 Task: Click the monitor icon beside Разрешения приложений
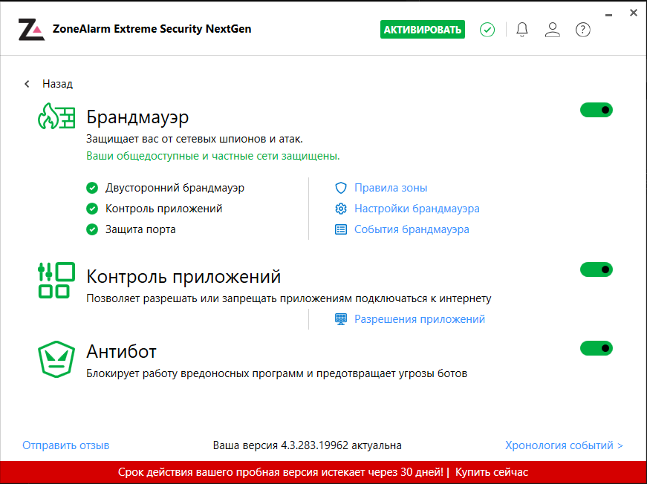(x=341, y=319)
